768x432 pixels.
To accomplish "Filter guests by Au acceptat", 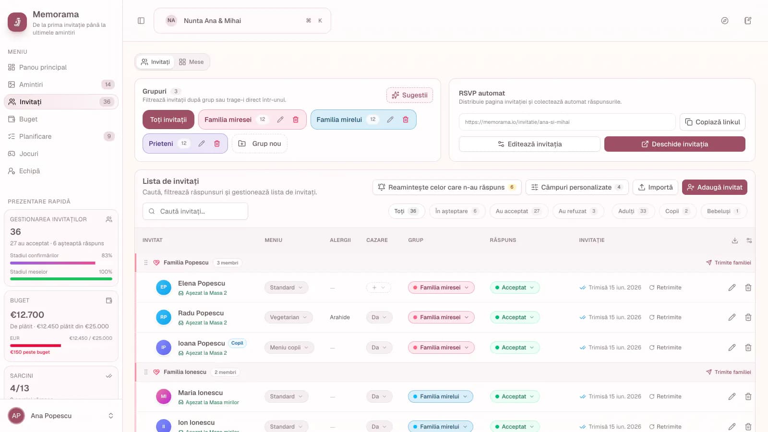I will tap(518, 211).
